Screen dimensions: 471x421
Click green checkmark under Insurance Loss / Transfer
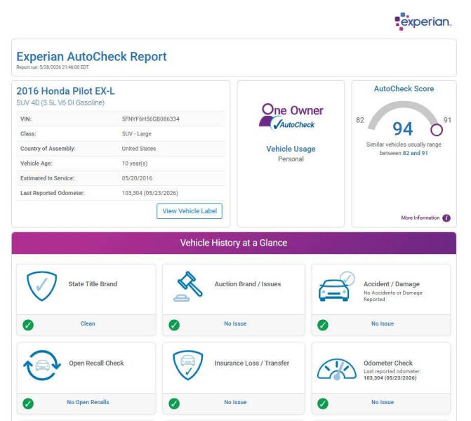[174, 403]
